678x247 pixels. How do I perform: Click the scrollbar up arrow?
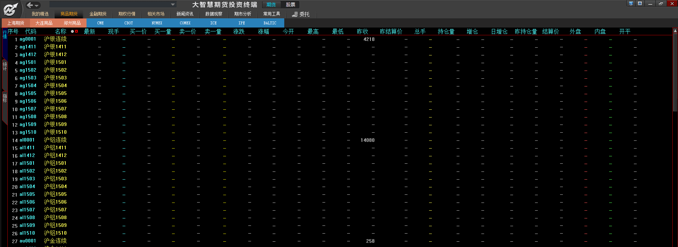coord(675,31)
